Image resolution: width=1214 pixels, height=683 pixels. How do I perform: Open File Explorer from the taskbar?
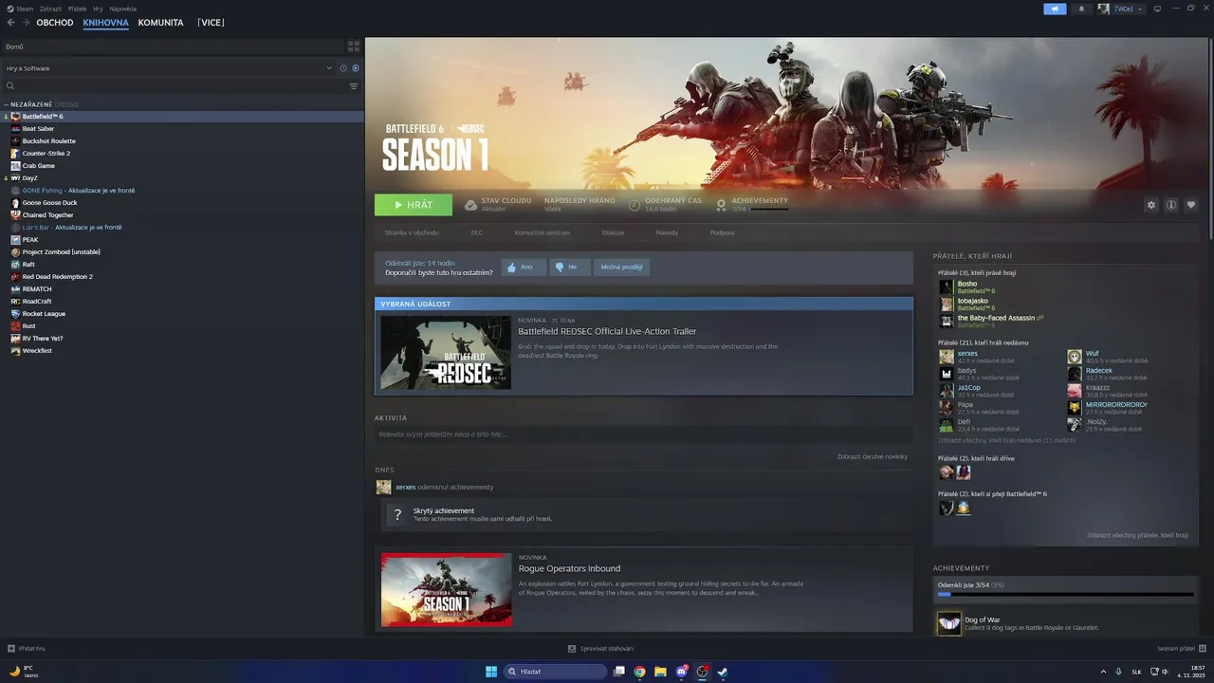click(660, 672)
